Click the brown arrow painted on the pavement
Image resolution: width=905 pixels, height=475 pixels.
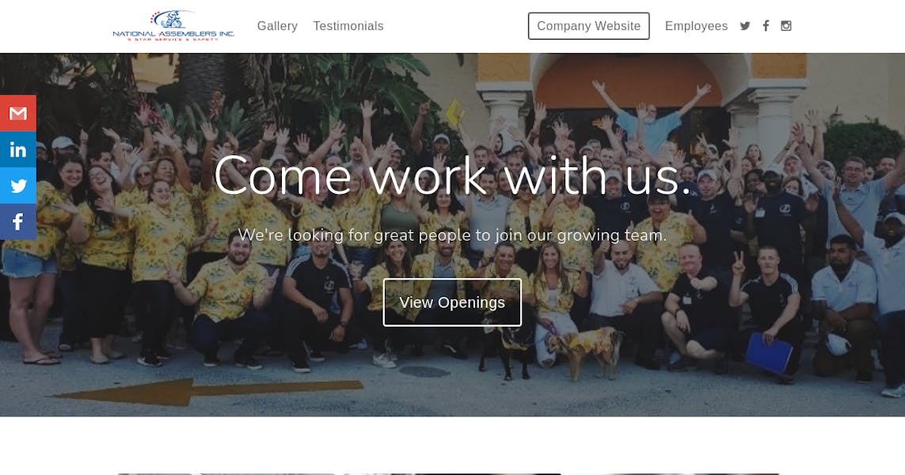[207, 391]
